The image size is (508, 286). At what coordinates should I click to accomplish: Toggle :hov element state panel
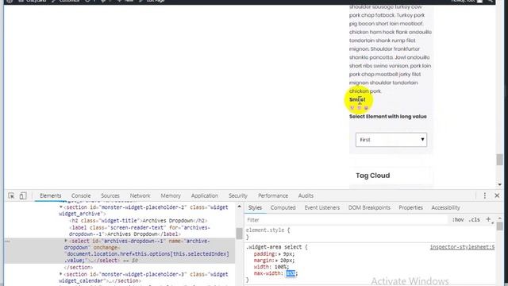[x=458, y=220]
